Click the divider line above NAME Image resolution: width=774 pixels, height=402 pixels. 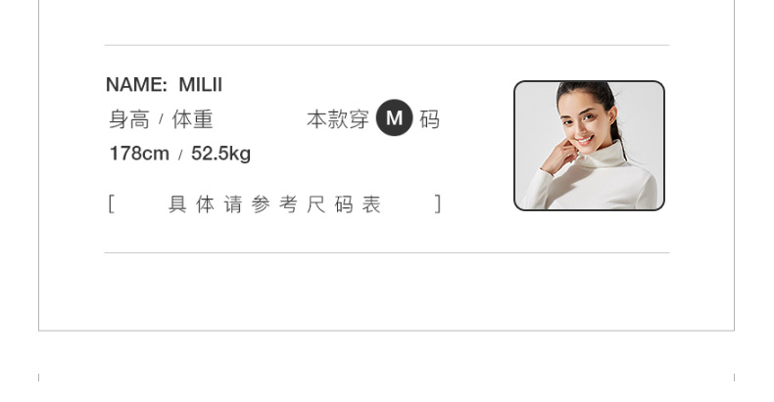click(387, 45)
